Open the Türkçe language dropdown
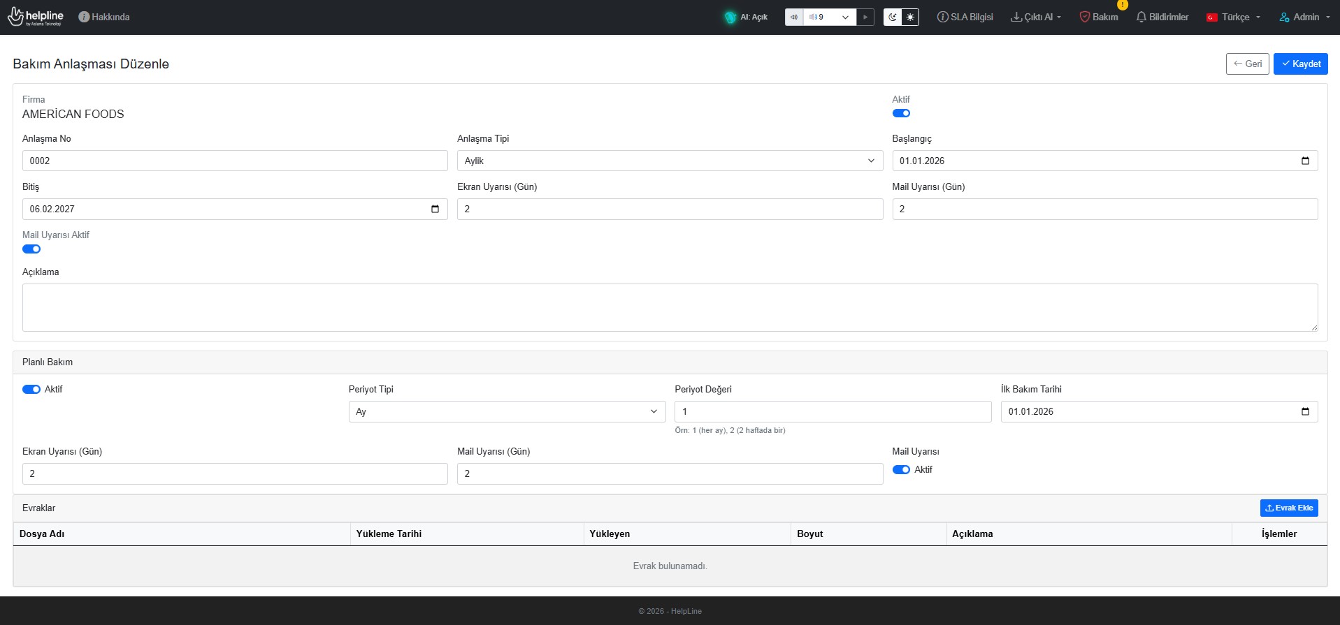Viewport: 1340px width, 625px height. 1234,17
